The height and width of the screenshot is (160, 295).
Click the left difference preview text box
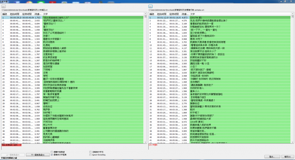[74, 147]
